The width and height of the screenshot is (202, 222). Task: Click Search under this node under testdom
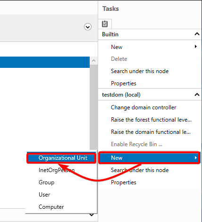coord(140,170)
